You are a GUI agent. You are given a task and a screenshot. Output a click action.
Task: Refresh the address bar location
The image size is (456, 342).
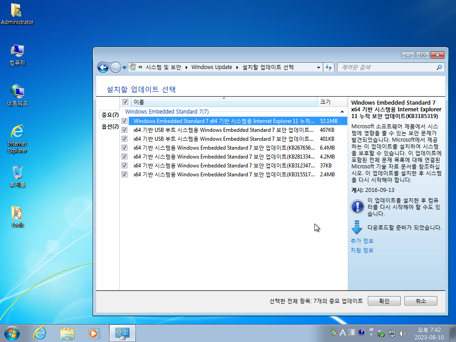click(x=329, y=68)
